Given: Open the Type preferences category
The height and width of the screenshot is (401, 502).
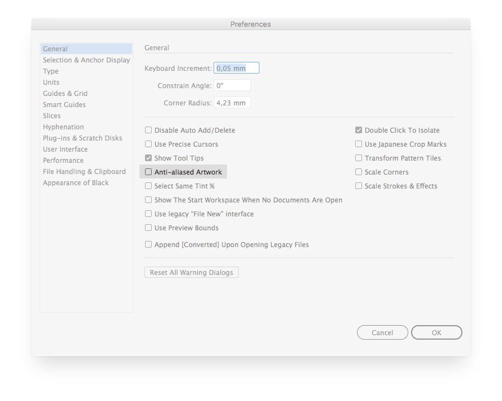Looking at the screenshot, I should pos(86,71).
